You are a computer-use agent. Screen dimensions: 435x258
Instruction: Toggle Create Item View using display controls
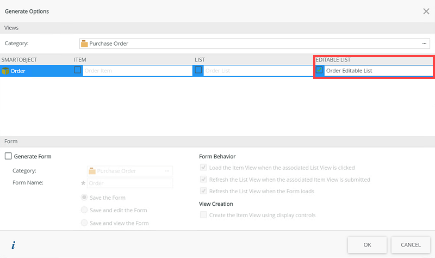203,215
